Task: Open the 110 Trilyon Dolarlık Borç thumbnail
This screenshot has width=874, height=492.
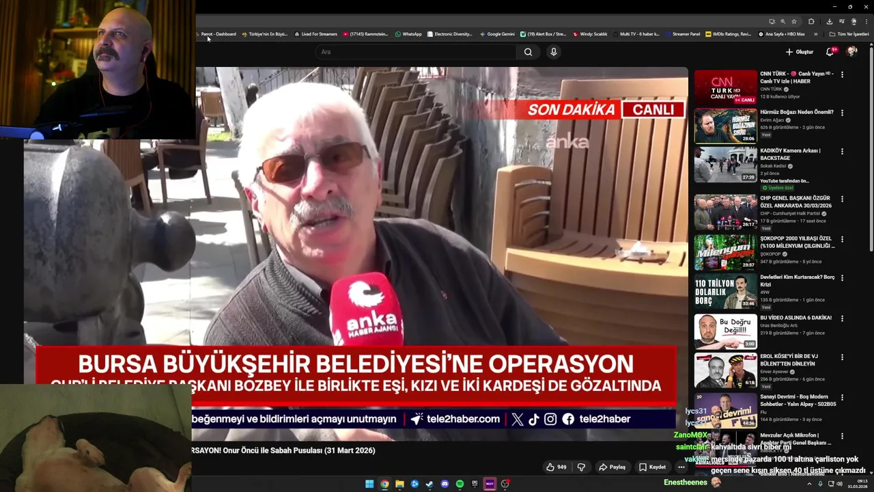Action: pyautogui.click(x=726, y=291)
